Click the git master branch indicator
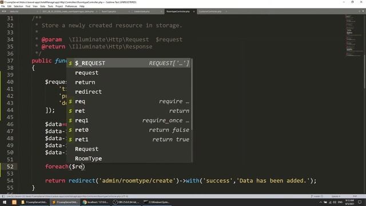The image size is (366, 206). point(317,196)
